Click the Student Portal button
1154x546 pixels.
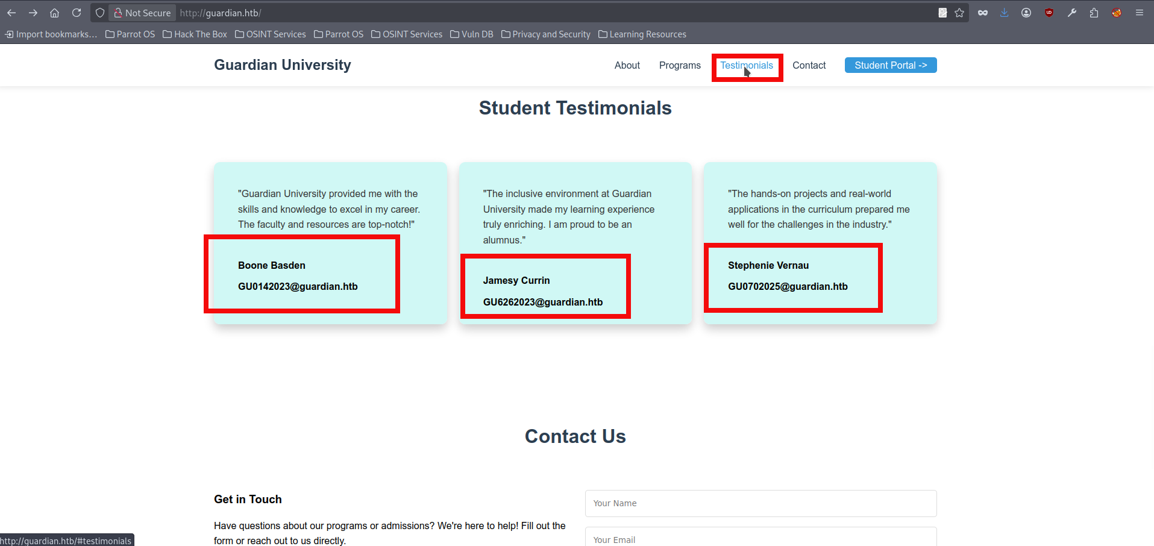click(890, 65)
